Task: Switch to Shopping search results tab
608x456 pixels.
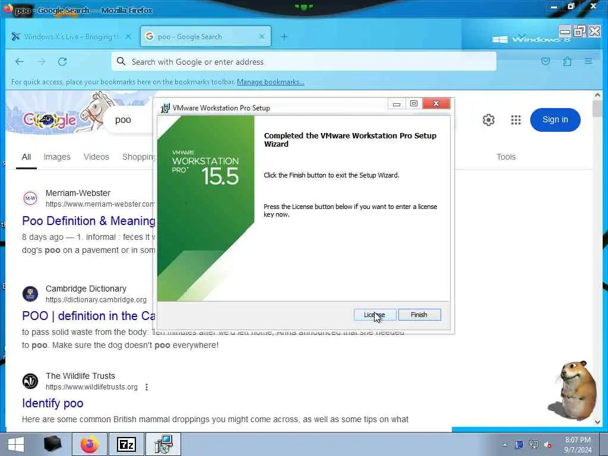Action: pyautogui.click(x=138, y=157)
